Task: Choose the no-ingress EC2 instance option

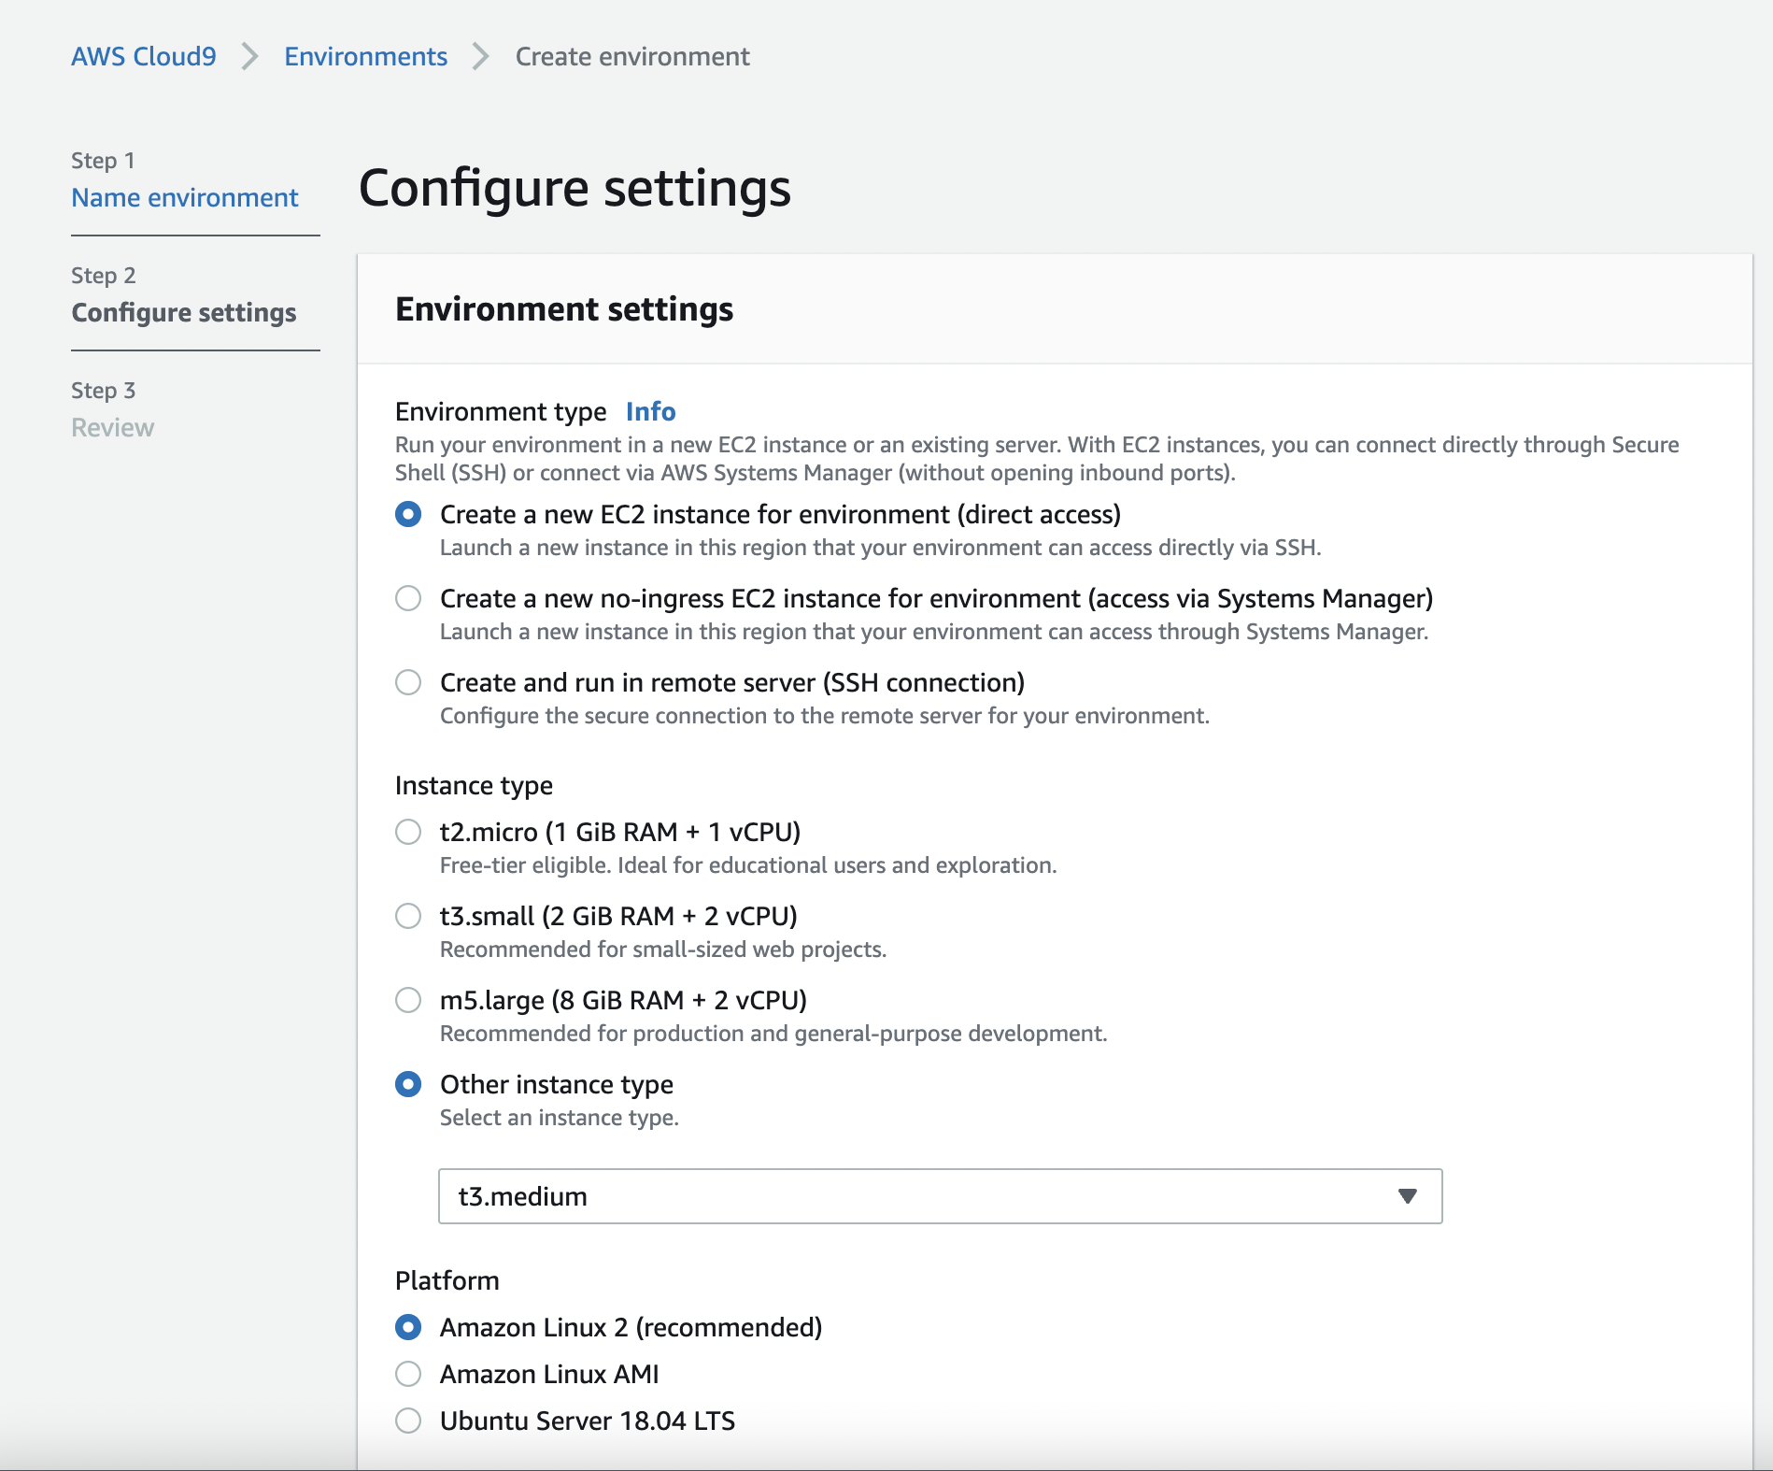Action: 408,598
